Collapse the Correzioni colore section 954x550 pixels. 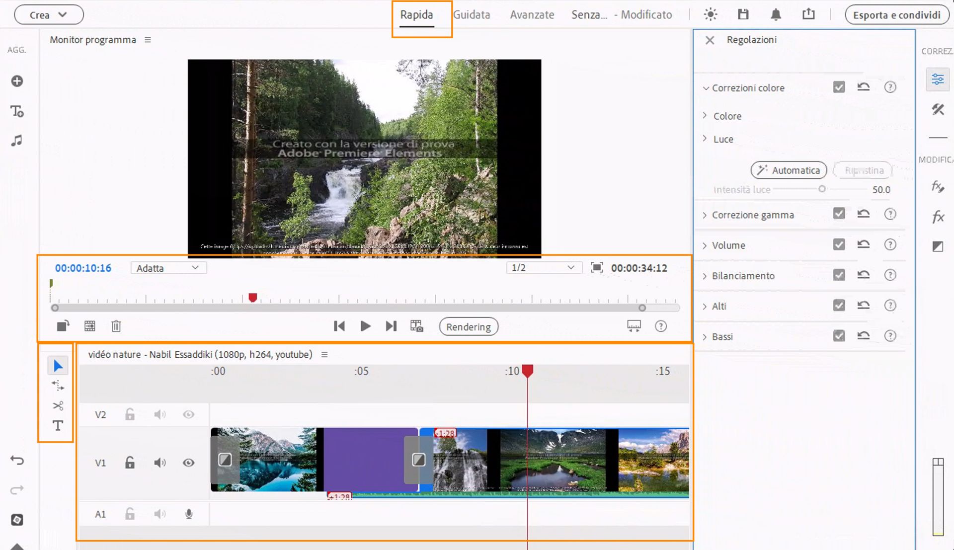click(706, 88)
